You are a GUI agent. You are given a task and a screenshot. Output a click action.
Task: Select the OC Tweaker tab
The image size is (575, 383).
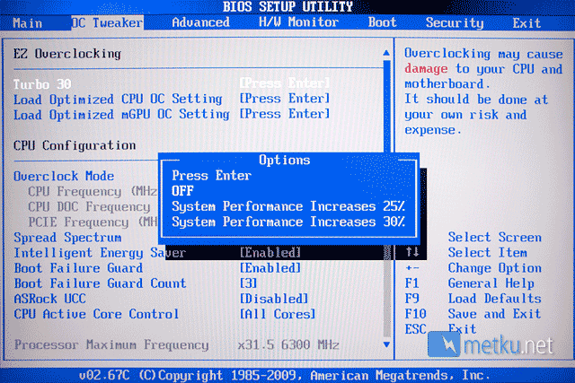[107, 22]
